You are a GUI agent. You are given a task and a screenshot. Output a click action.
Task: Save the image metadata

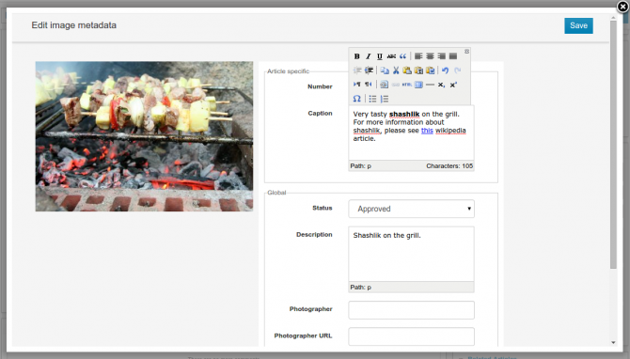pos(578,25)
